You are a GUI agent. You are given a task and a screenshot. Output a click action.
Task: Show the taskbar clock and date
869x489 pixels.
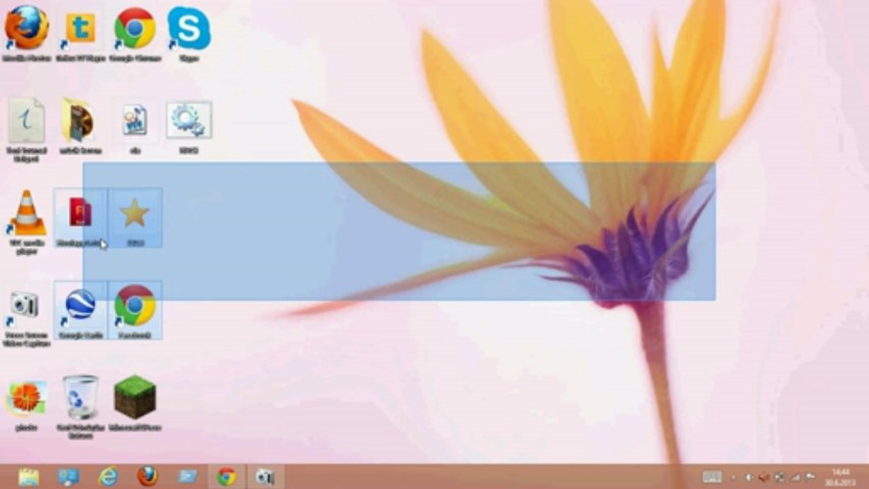pyautogui.click(x=841, y=477)
